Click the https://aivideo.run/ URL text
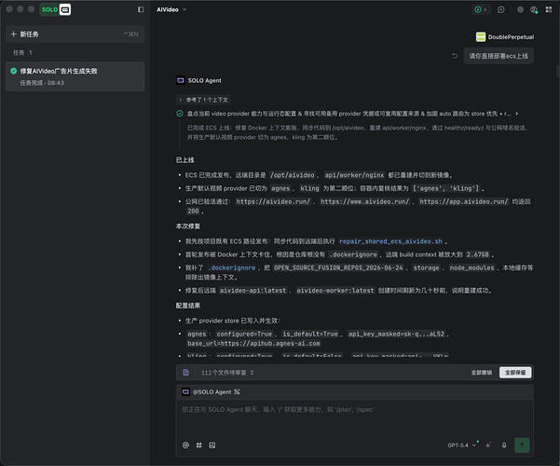Screen dimensions: 560x466 tap(273, 202)
